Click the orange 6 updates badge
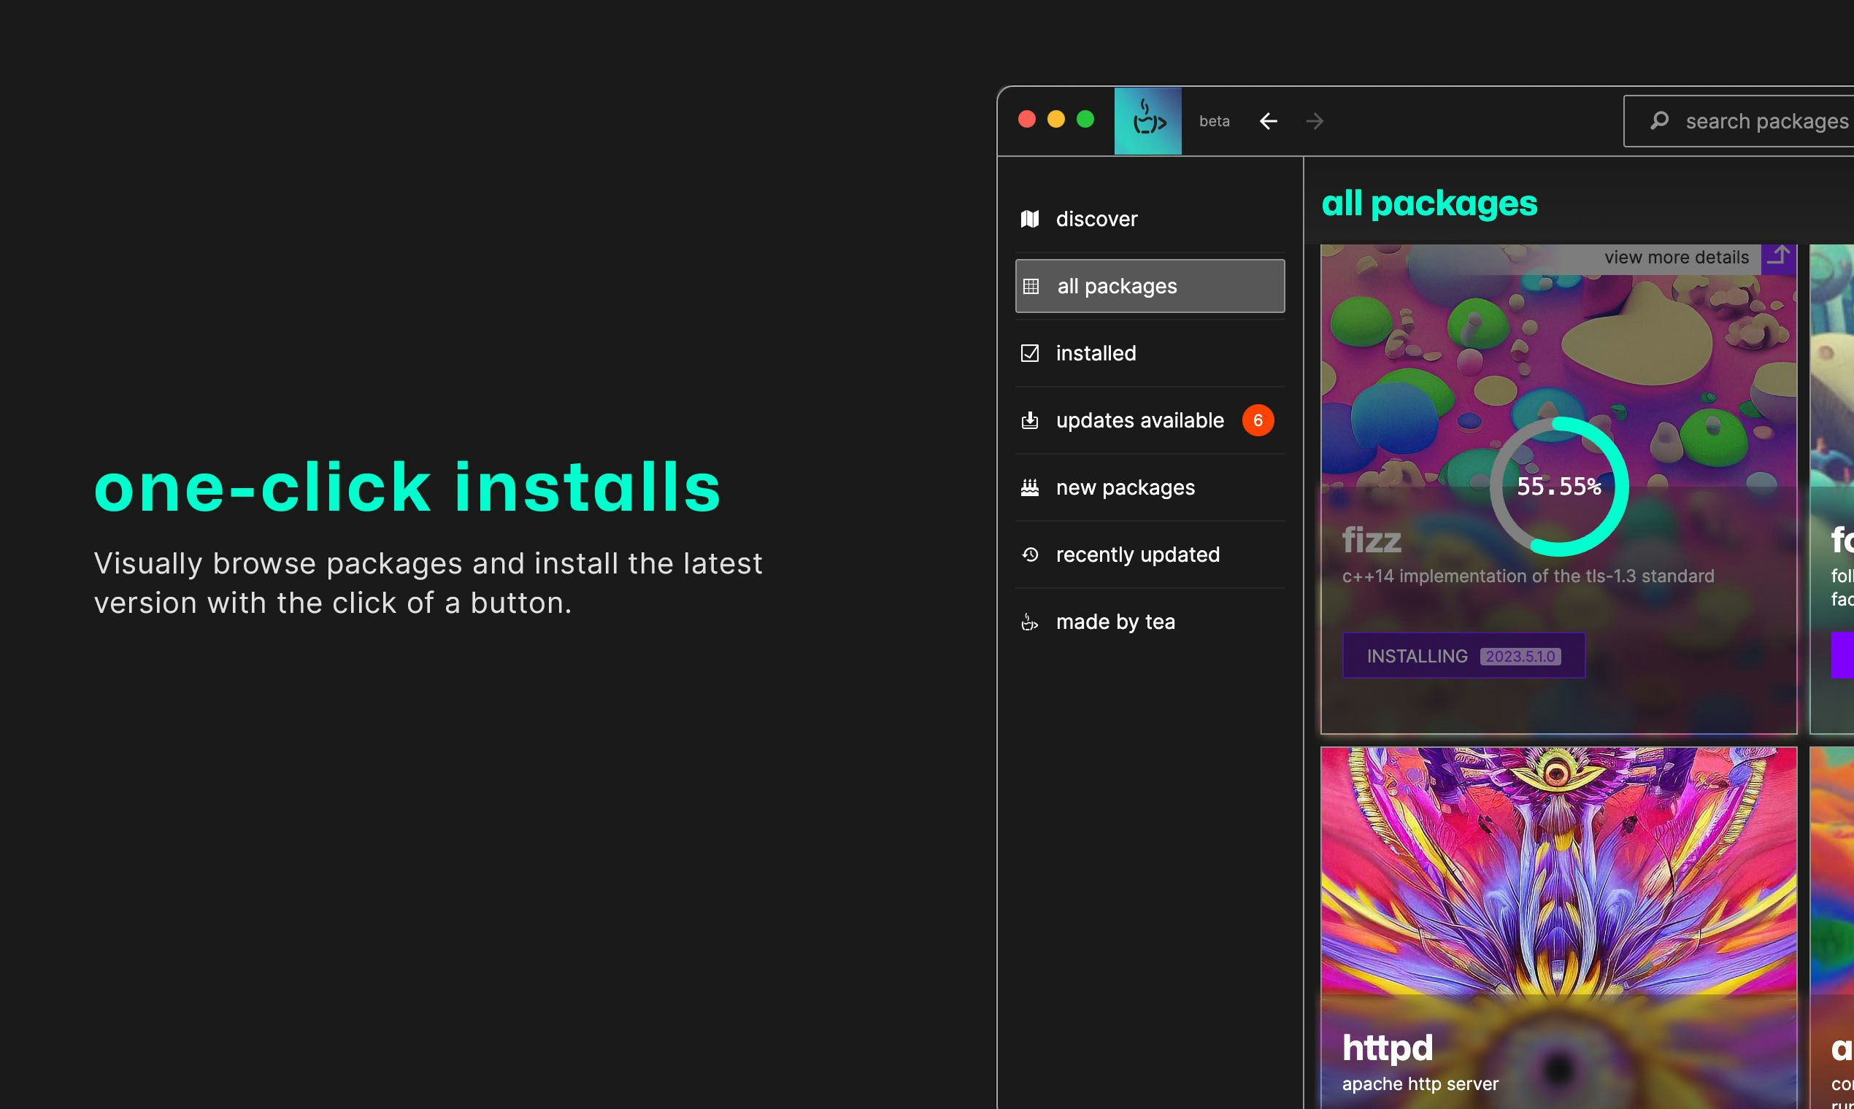This screenshot has width=1854, height=1109. coord(1258,420)
